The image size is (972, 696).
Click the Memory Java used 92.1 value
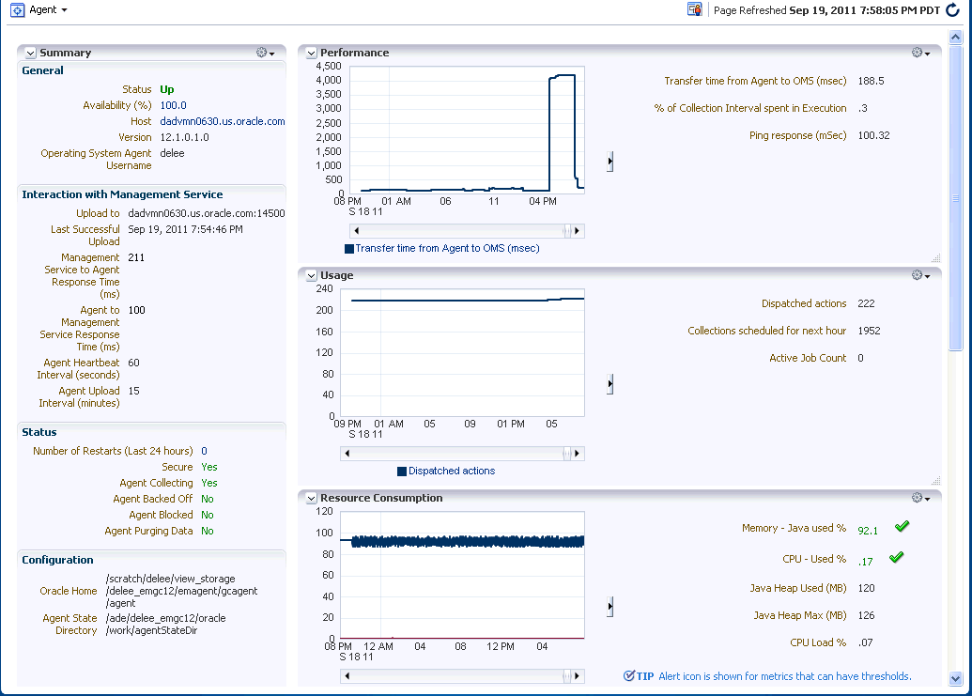pyautogui.click(x=868, y=531)
